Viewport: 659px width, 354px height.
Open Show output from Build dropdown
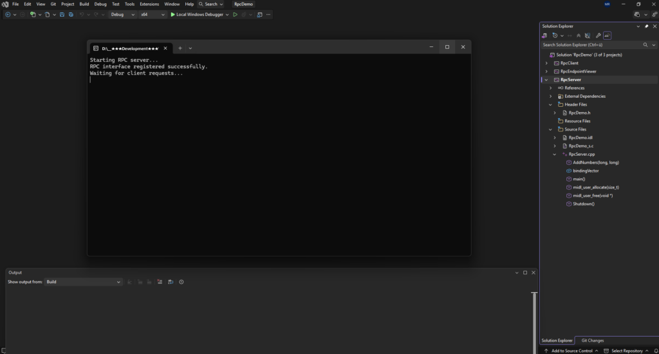[x=83, y=282]
